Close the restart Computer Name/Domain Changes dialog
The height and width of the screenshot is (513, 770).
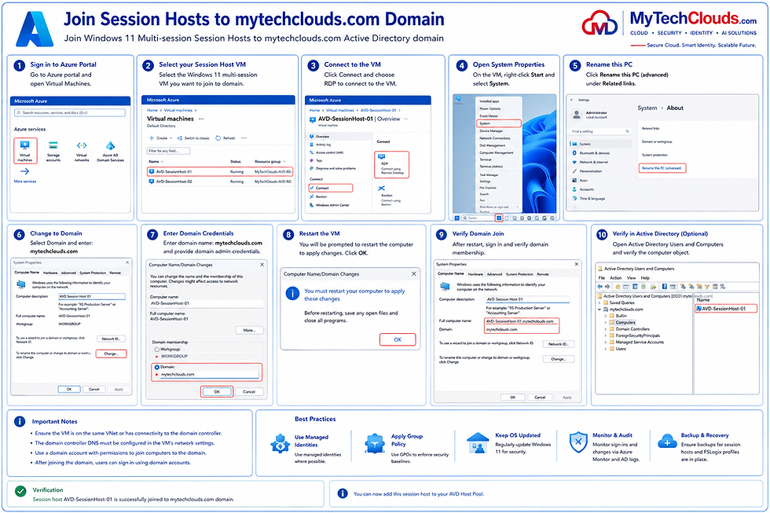tap(413, 274)
